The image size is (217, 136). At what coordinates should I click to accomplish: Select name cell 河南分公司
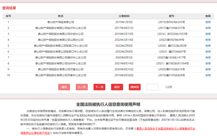[x=61, y=70]
